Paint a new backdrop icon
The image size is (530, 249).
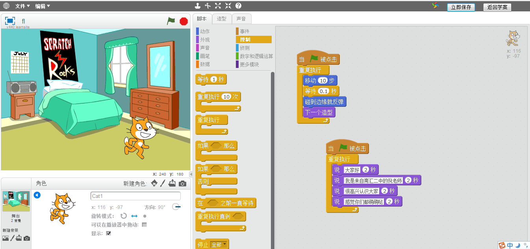pos(12,238)
